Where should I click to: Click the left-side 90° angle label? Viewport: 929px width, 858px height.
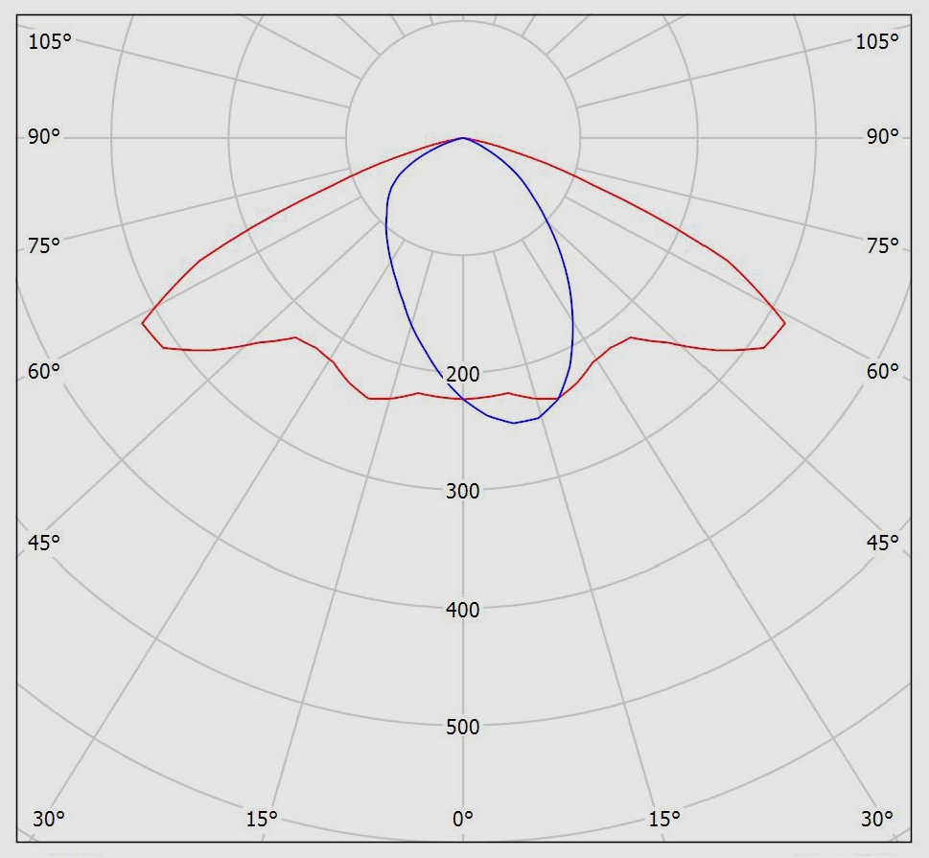tap(44, 137)
